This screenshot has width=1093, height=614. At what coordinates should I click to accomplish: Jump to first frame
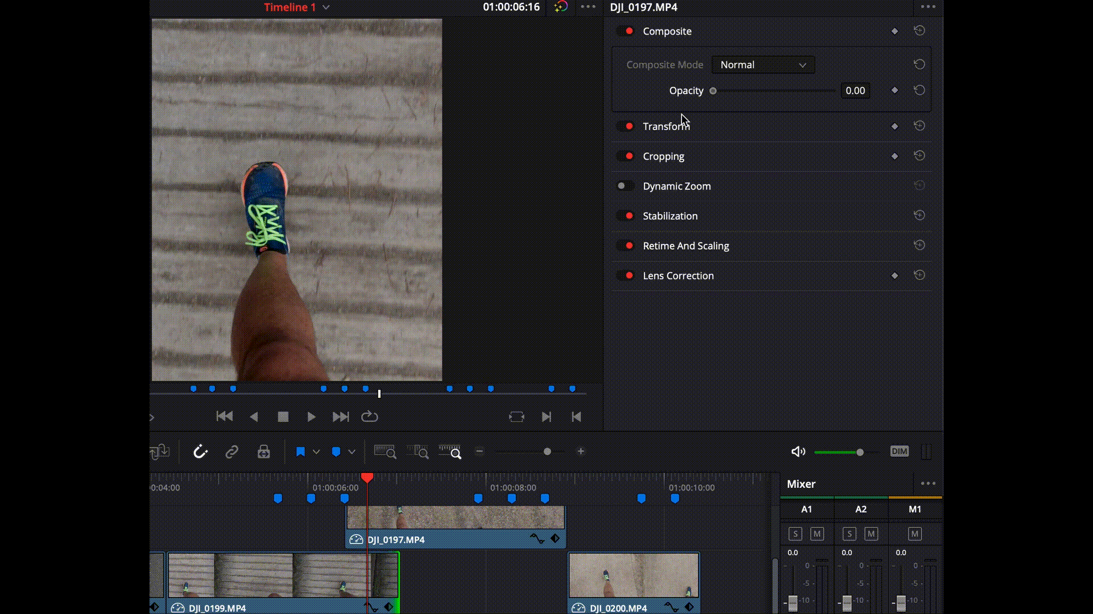point(224,417)
